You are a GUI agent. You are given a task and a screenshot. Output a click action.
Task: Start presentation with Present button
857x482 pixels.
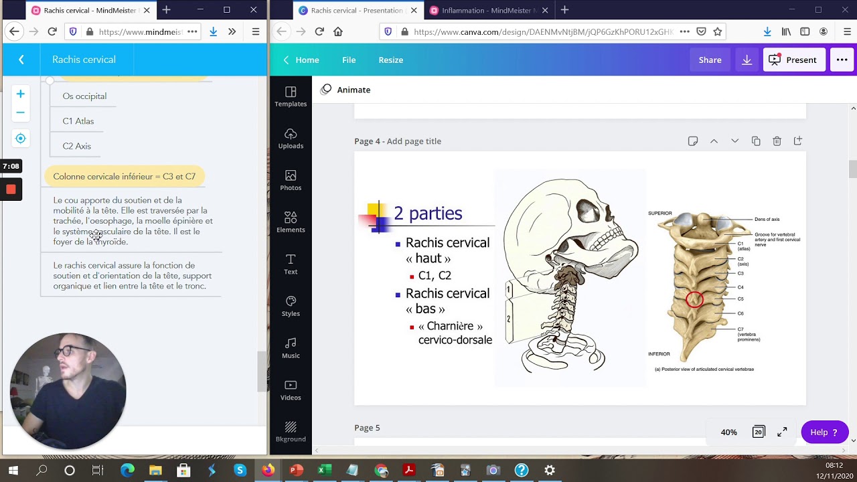point(793,60)
